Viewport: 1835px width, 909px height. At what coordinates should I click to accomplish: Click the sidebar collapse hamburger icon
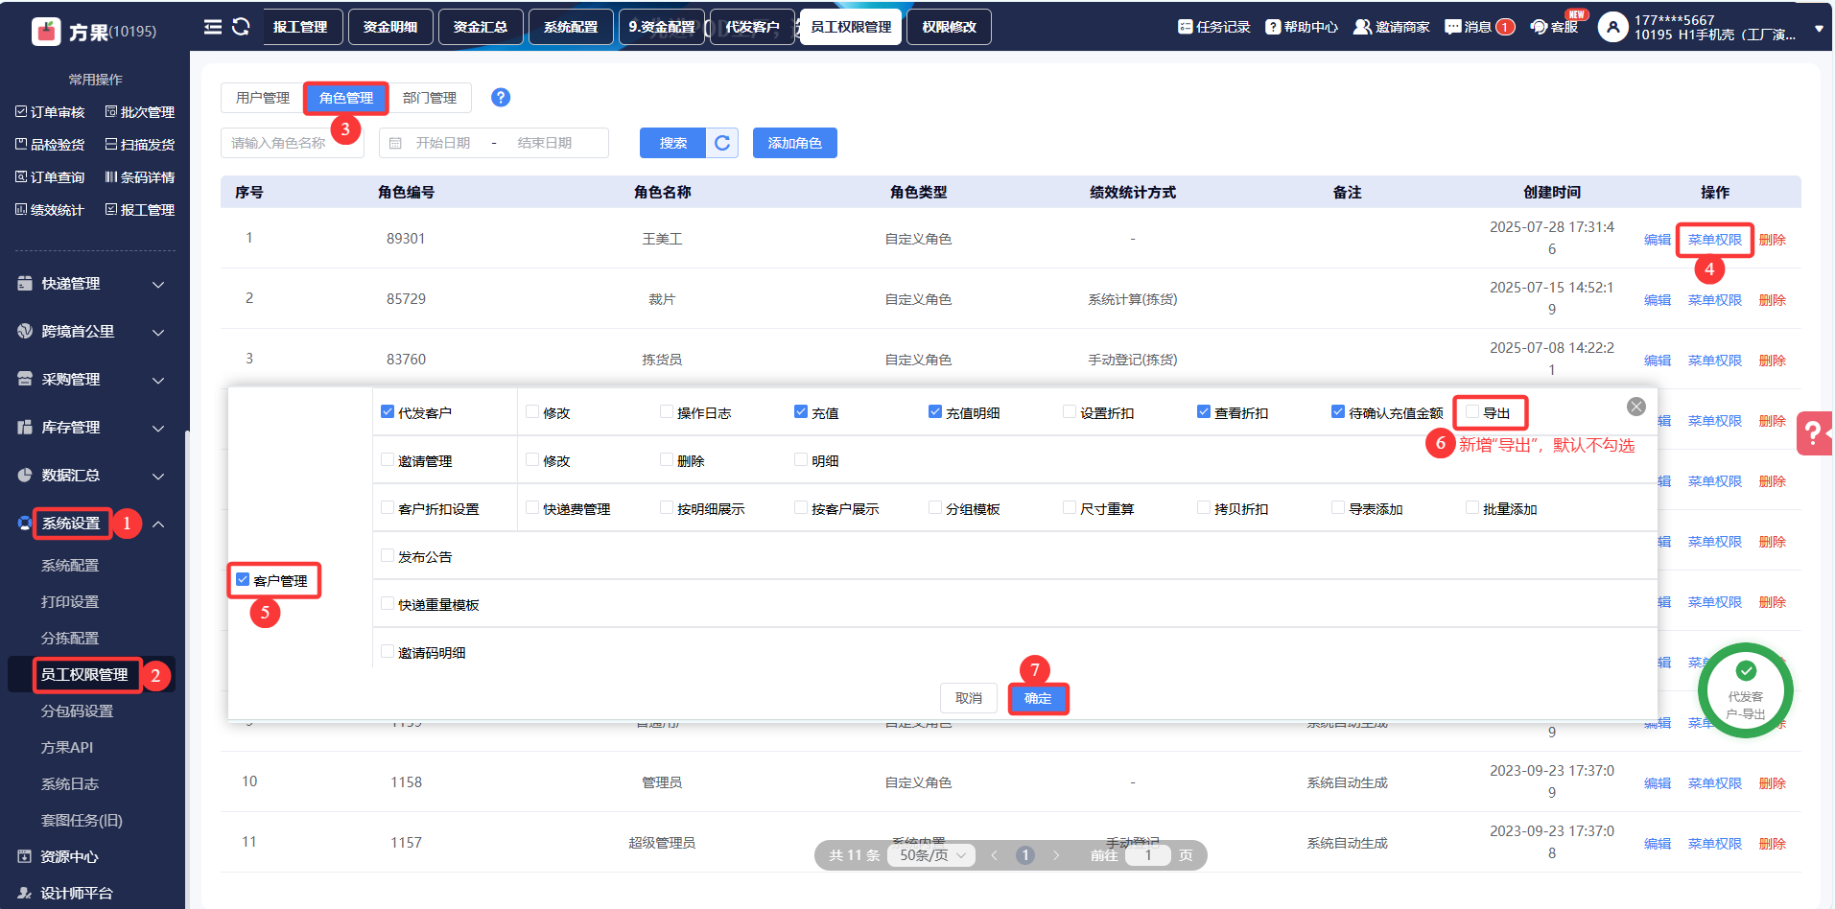click(213, 27)
